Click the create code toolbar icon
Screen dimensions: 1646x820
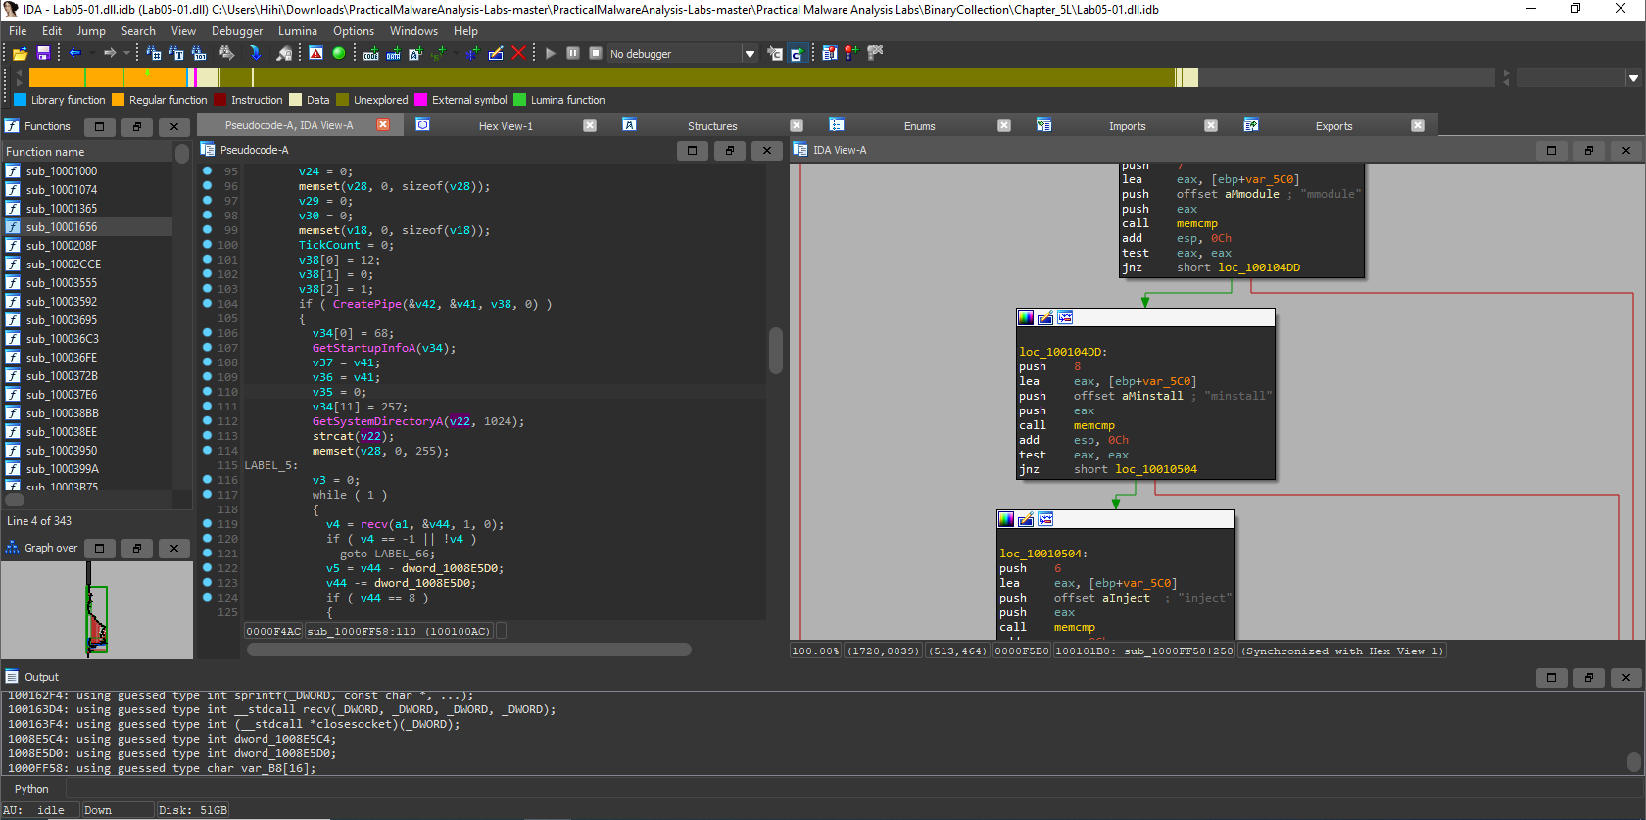[371, 53]
